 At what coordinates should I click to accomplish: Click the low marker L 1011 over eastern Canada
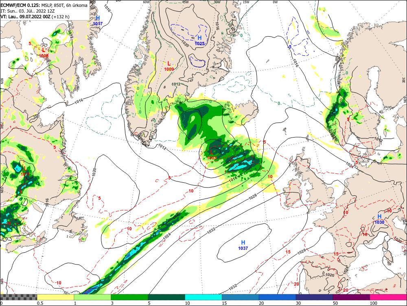(x=25, y=171)
